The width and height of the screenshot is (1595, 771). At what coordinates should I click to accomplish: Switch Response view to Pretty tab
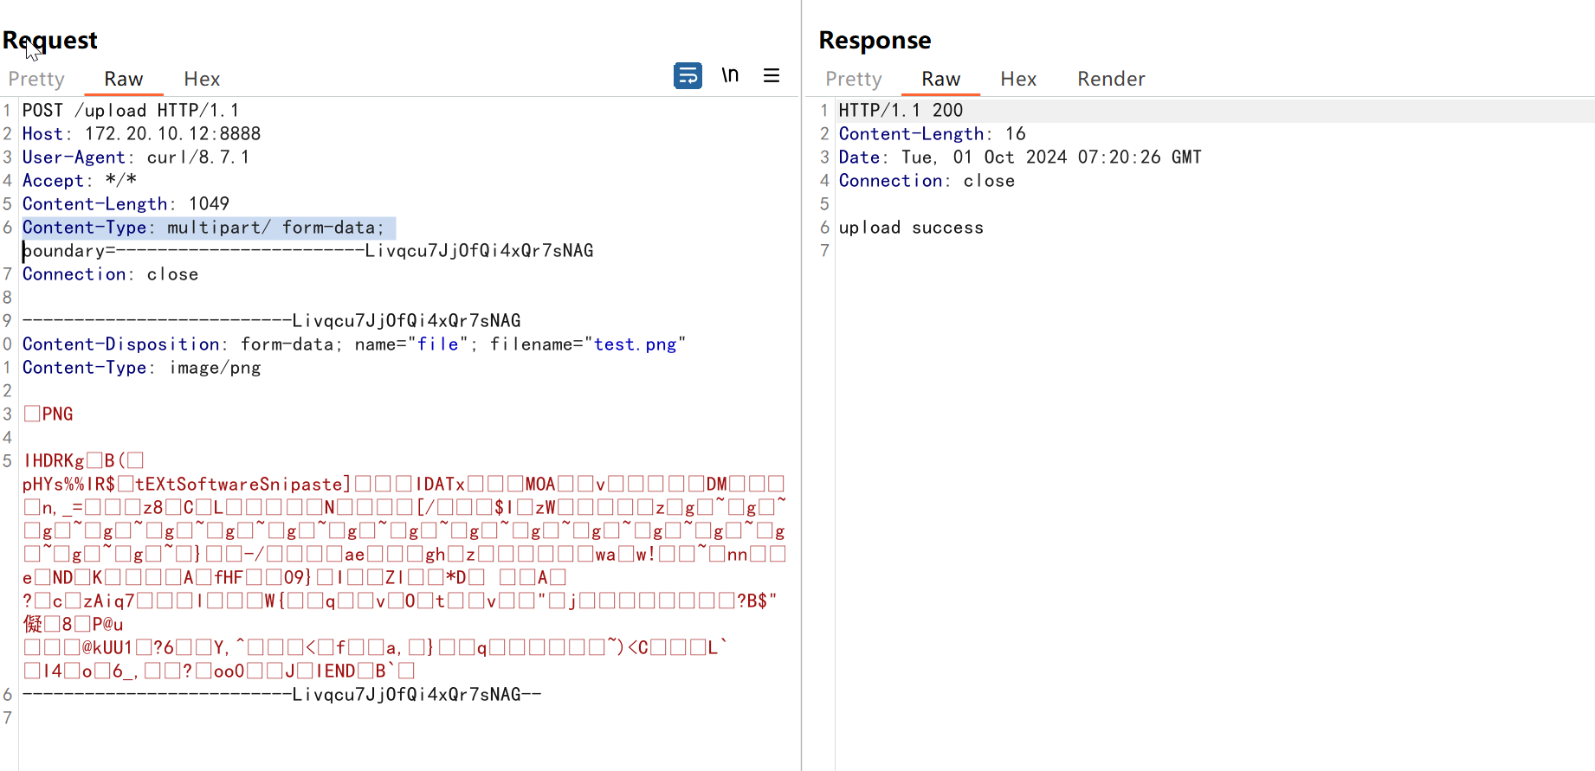[853, 80]
